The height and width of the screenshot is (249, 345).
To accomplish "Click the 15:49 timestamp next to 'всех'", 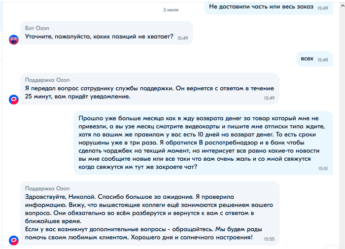I will pos(323,60).
